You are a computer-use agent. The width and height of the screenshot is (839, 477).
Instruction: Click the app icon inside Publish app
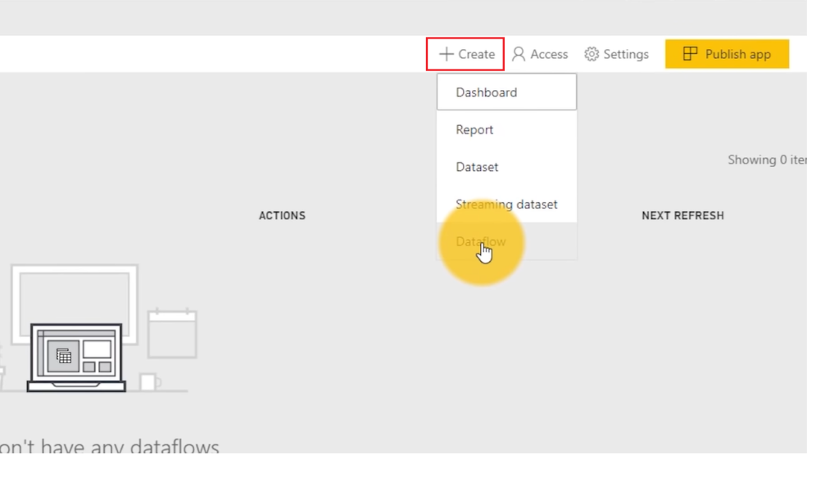click(691, 54)
